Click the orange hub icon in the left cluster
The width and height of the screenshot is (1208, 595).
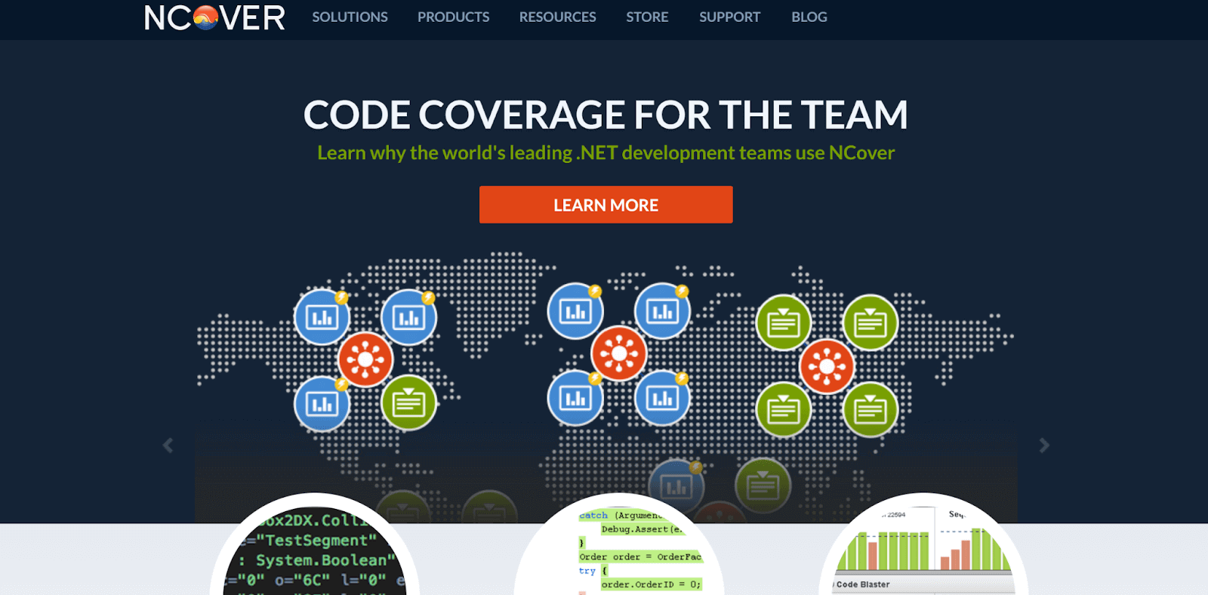point(365,359)
